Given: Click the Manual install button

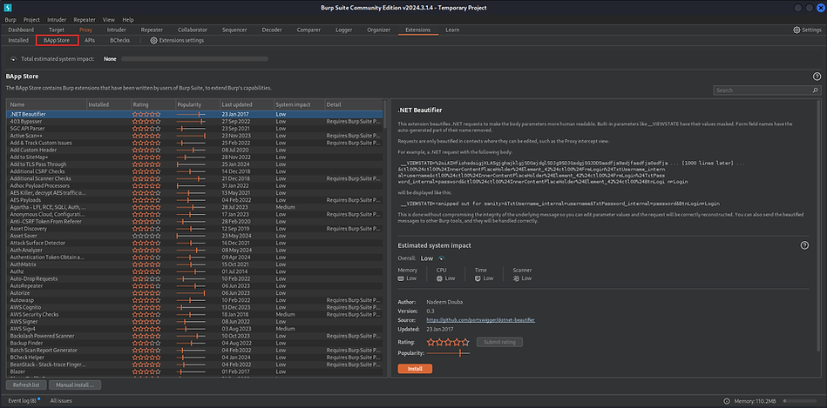Looking at the screenshot, I should (75, 385).
